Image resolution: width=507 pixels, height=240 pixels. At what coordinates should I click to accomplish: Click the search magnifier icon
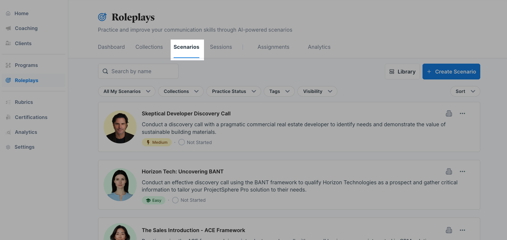pos(105,71)
